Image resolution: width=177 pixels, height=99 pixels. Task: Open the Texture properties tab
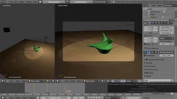click(168, 23)
